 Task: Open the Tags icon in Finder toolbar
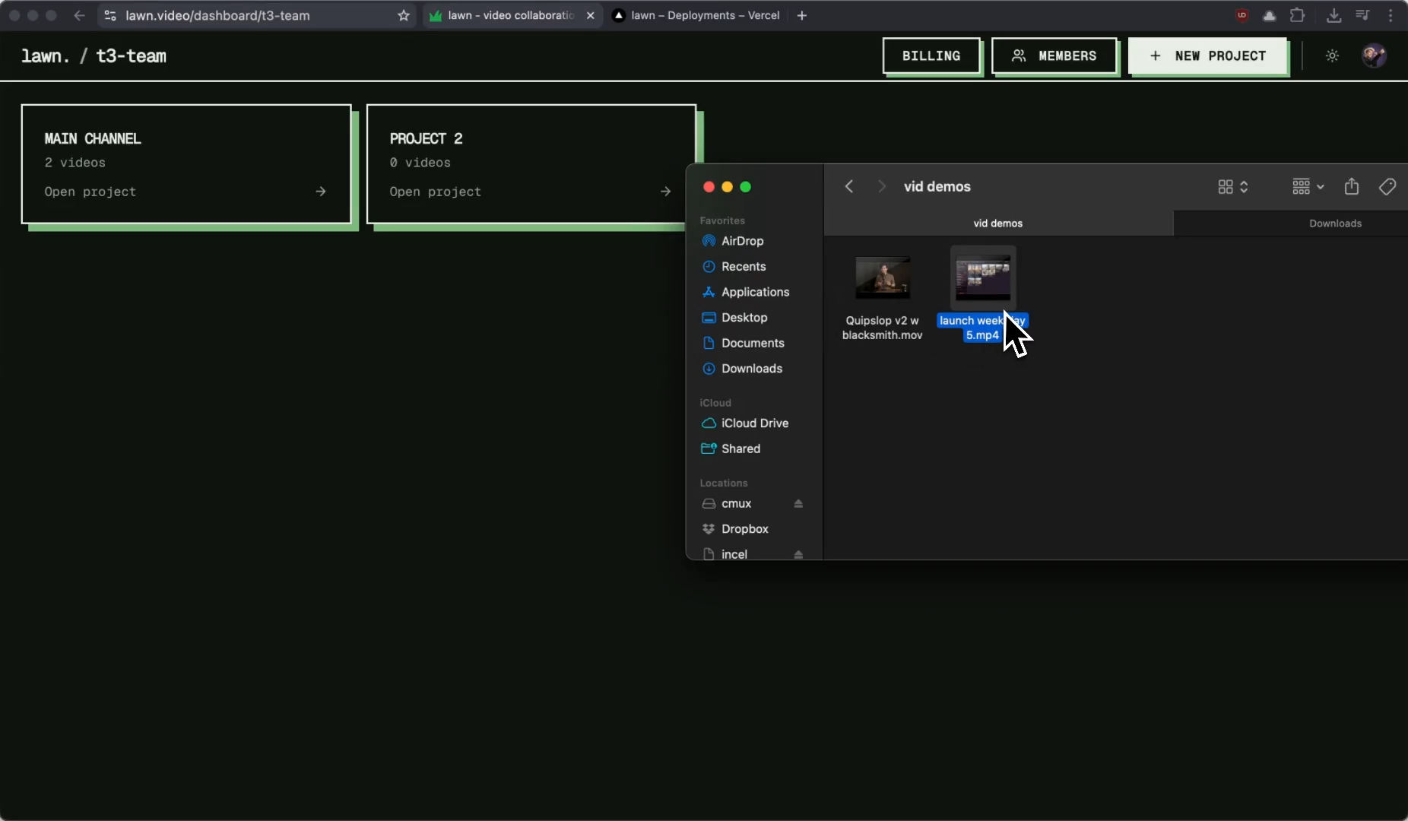tap(1387, 186)
